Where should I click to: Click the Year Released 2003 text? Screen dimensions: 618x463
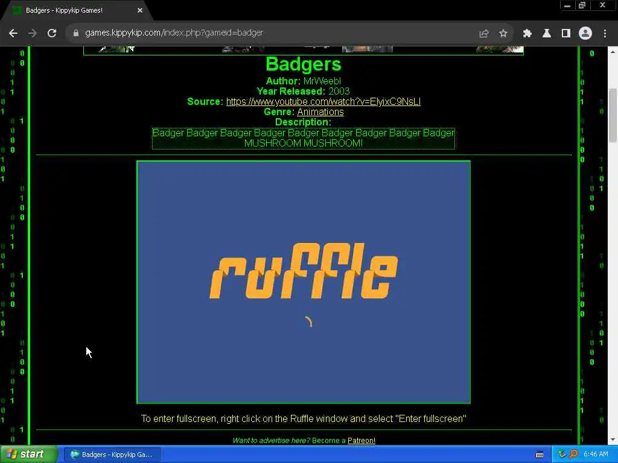point(303,92)
